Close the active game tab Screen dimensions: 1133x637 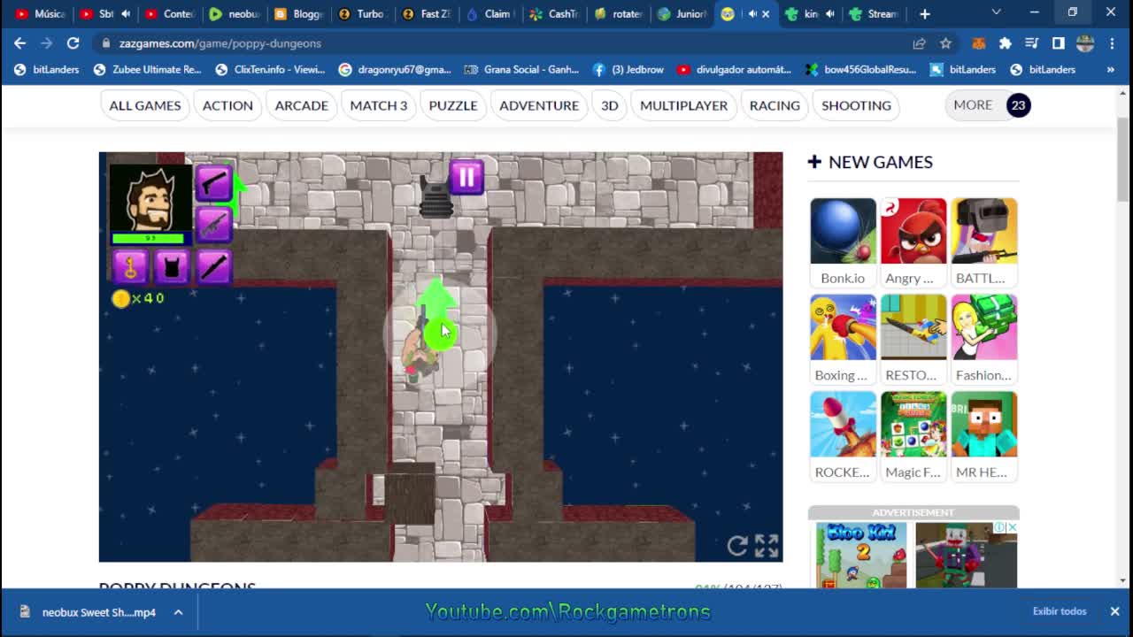click(x=766, y=13)
